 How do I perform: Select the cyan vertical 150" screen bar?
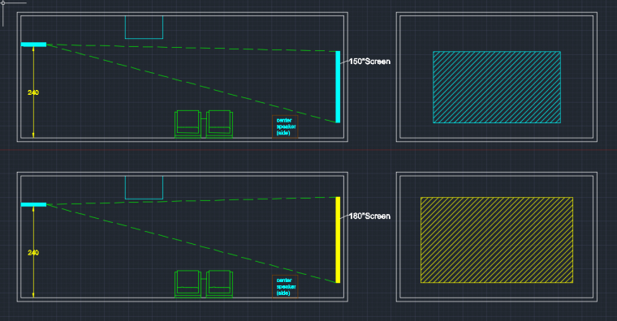point(338,87)
